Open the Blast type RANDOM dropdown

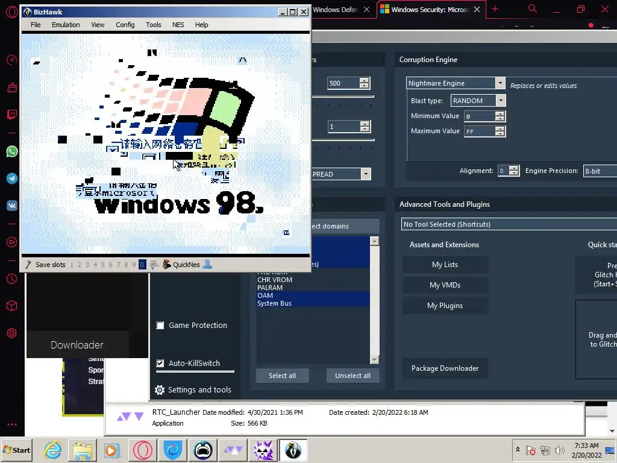tap(501, 101)
